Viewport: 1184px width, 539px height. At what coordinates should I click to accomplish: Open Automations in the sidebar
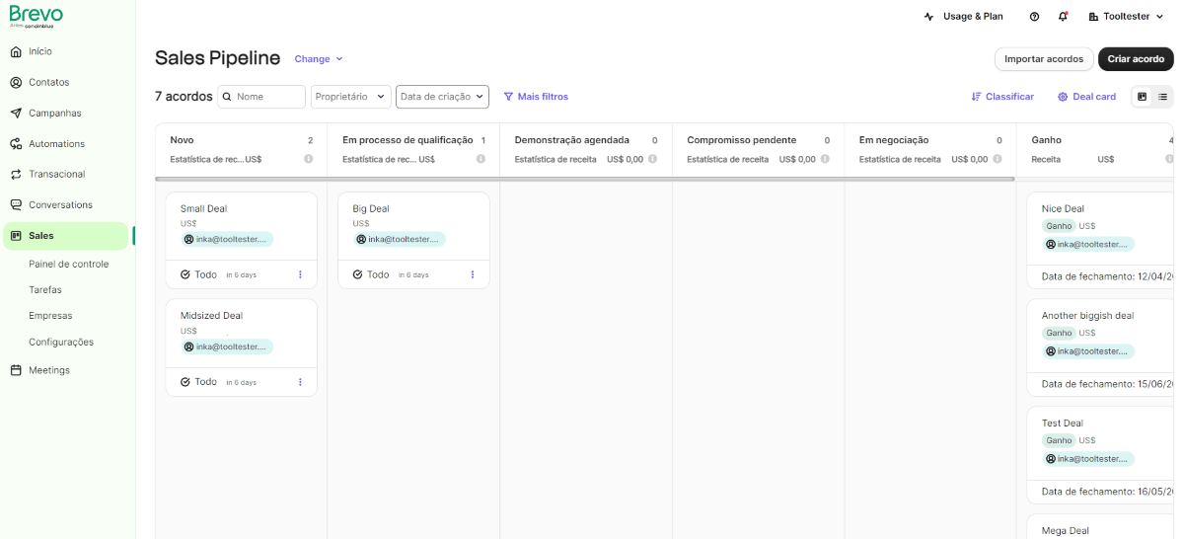tap(56, 143)
